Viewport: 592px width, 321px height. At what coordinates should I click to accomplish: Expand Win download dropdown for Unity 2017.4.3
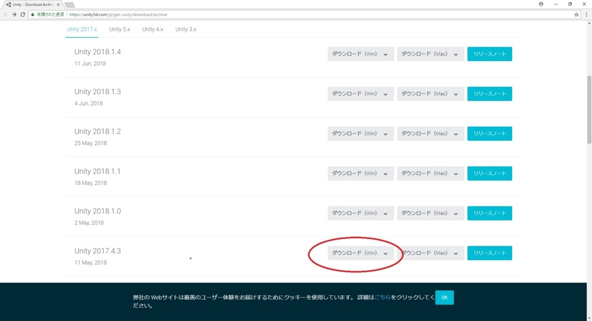360,253
